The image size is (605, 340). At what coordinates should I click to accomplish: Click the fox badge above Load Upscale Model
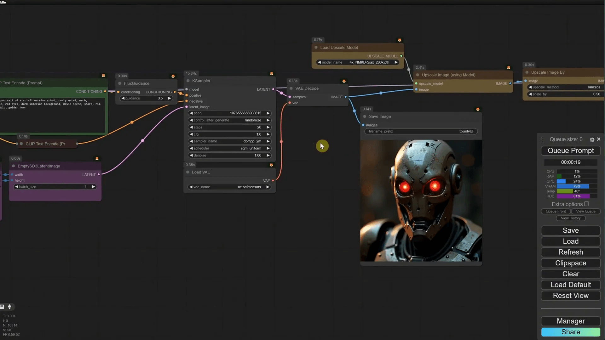tap(400, 40)
